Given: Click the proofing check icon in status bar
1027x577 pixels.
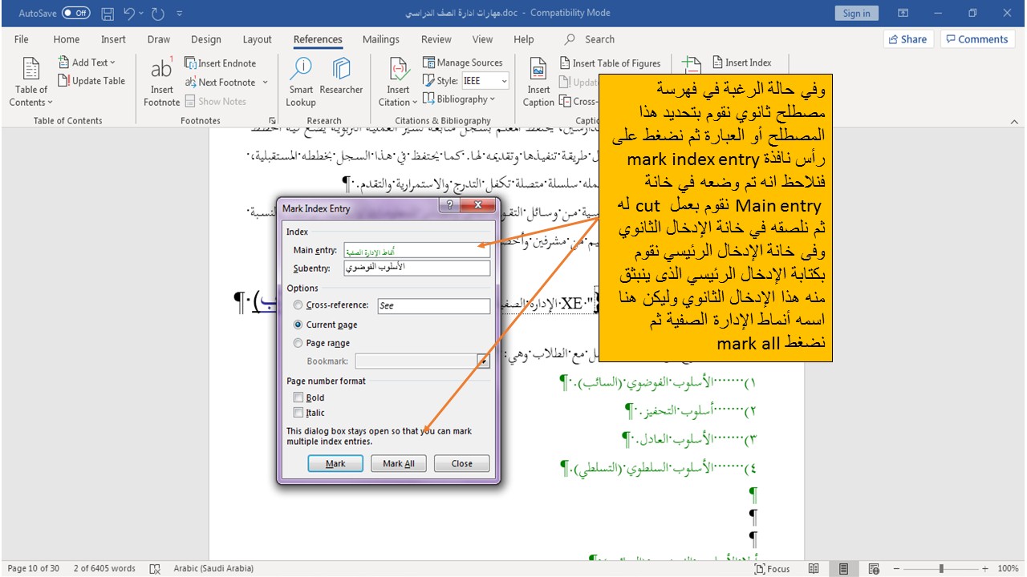Looking at the screenshot, I should point(155,568).
